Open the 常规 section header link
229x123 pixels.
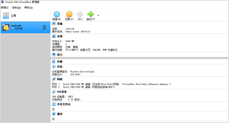tap(60, 24)
